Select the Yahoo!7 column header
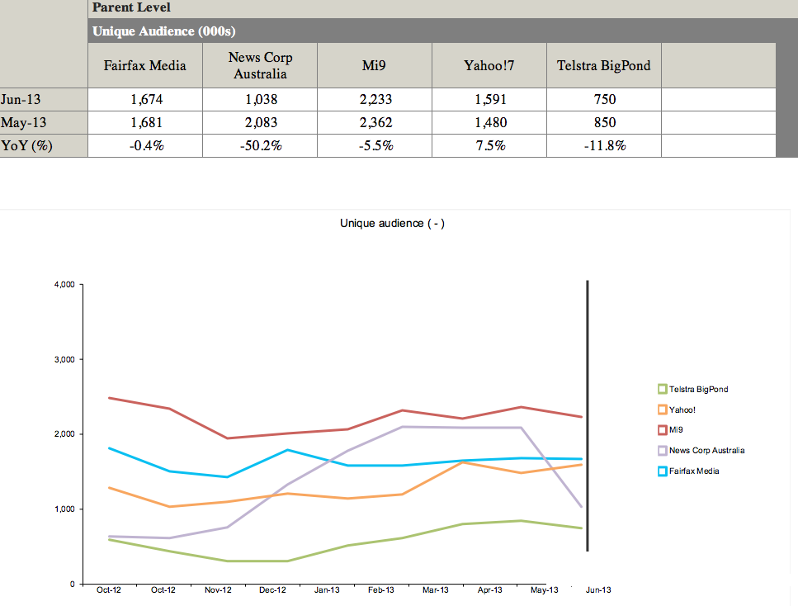This screenshot has width=798, height=606. pyautogui.click(x=489, y=65)
